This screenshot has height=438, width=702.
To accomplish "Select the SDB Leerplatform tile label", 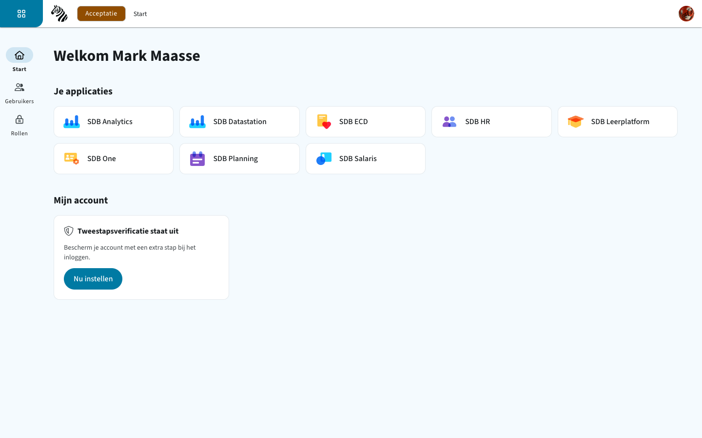I will coord(620,122).
